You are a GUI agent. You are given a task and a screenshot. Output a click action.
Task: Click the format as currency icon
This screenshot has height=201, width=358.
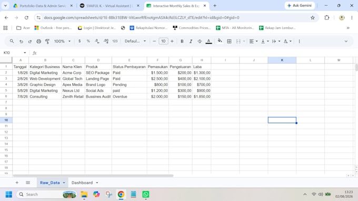(79, 41)
